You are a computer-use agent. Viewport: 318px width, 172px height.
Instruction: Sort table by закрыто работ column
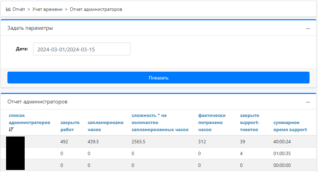70,126
